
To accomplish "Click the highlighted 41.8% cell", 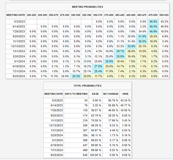I will tap(142, 36).
